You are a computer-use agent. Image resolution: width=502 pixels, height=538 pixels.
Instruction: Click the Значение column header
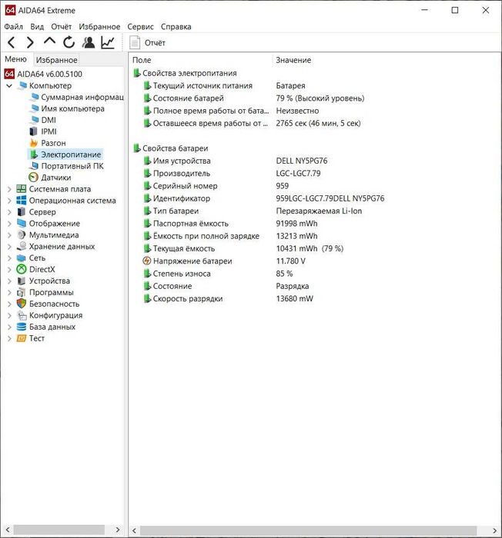293,60
